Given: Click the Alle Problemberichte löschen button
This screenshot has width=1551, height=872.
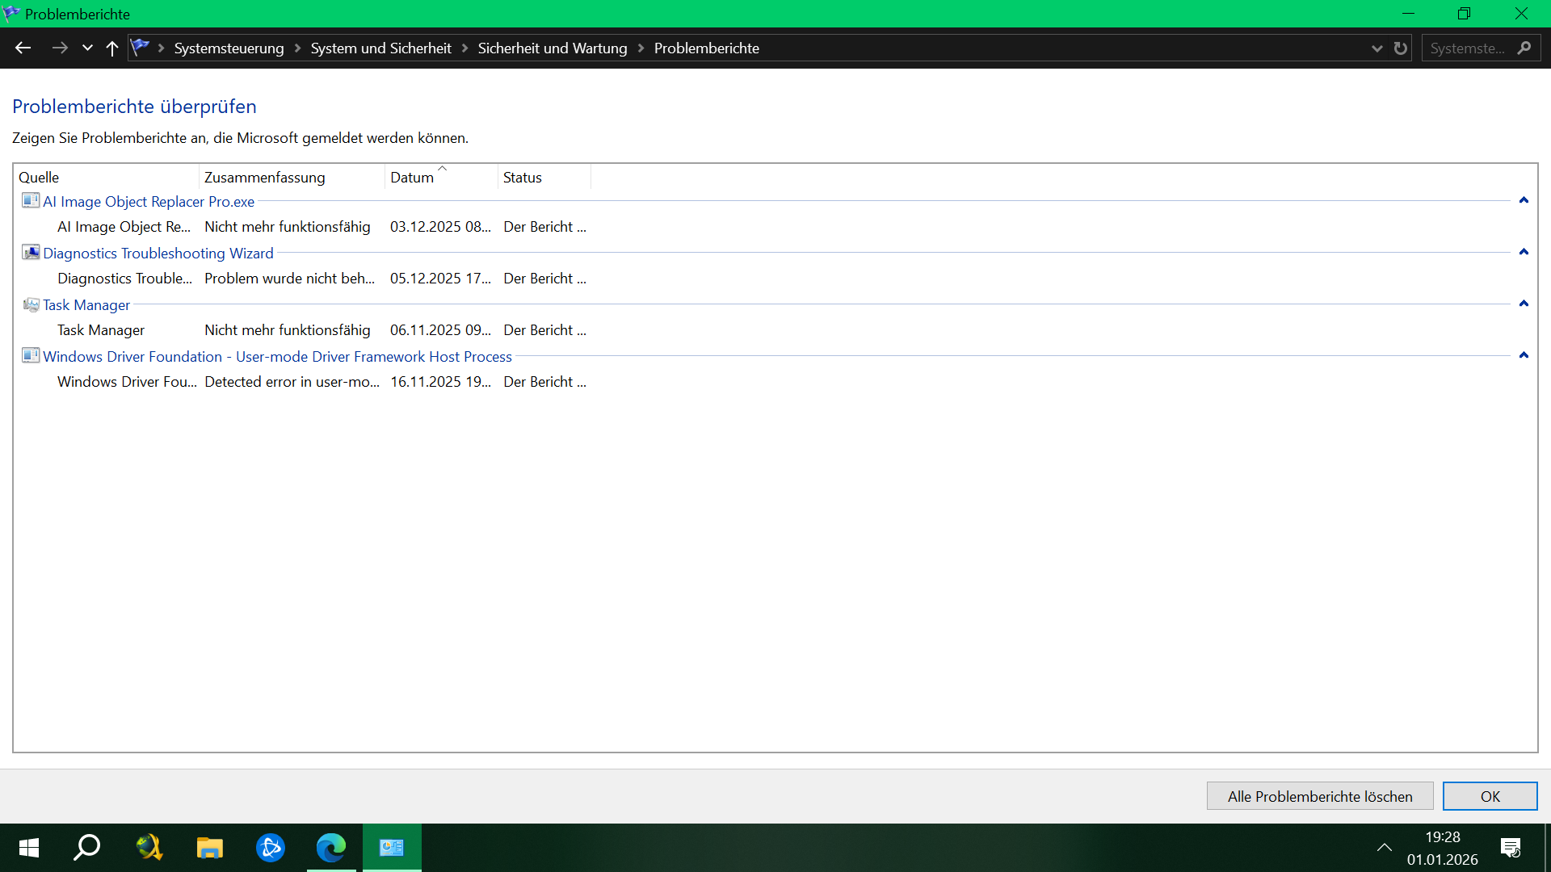Looking at the screenshot, I should click(1320, 796).
